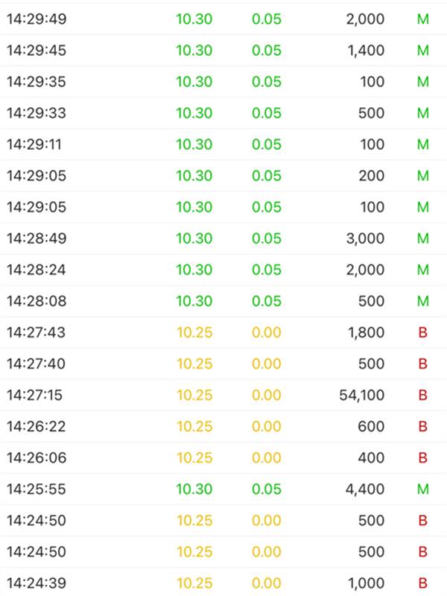The width and height of the screenshot is (447, 596).
Task: Tap the 14:26:06 trade of 400 shares
Action: (223, 457)
